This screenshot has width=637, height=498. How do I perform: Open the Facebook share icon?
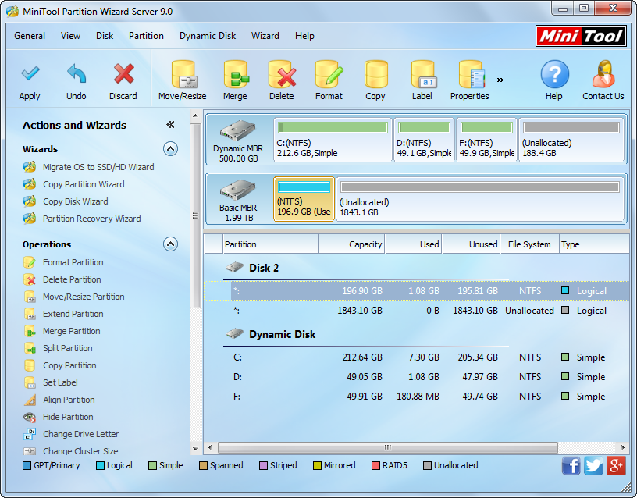click(571, 465)
